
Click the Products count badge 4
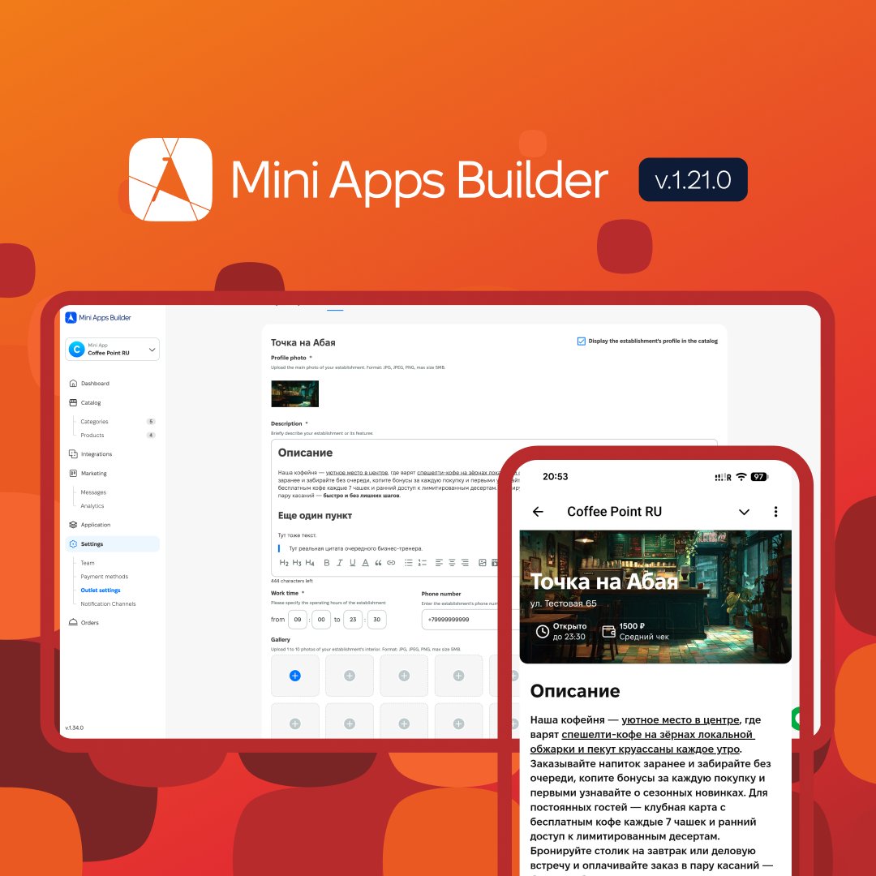point(151,436)
